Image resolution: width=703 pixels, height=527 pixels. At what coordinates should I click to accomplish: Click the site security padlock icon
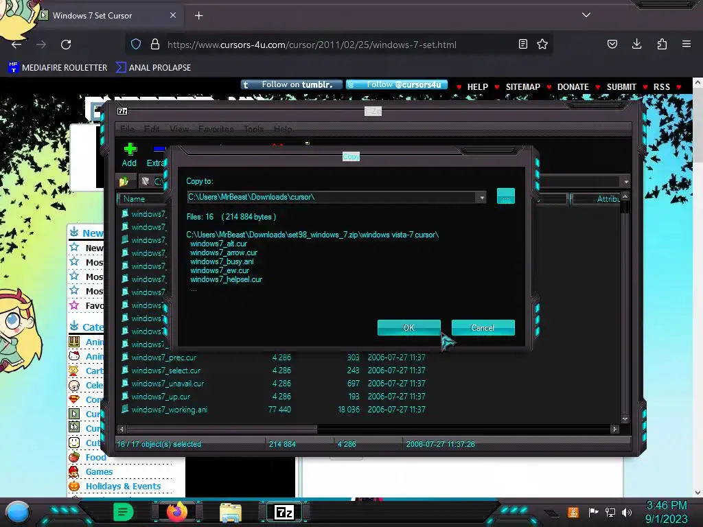pos(155,44)
